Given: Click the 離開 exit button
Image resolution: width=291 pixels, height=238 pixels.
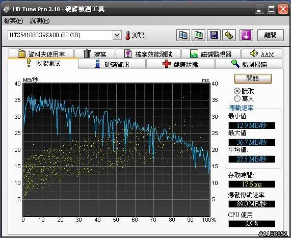Looking at the screenshot, I should pos(271,35).
